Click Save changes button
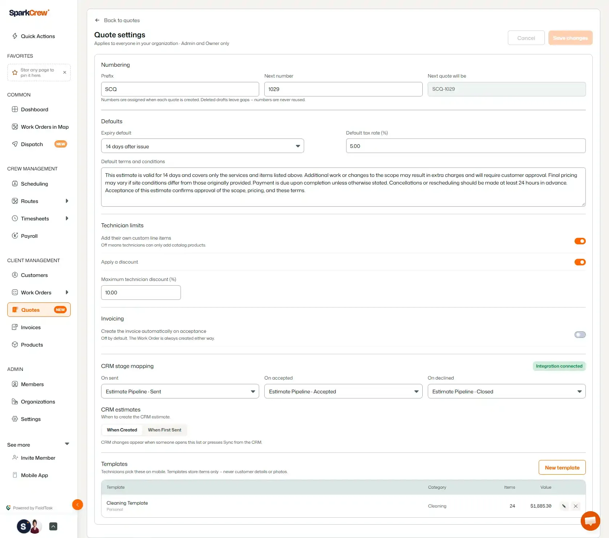Screen dimensions: 609x538 (570, 38)
